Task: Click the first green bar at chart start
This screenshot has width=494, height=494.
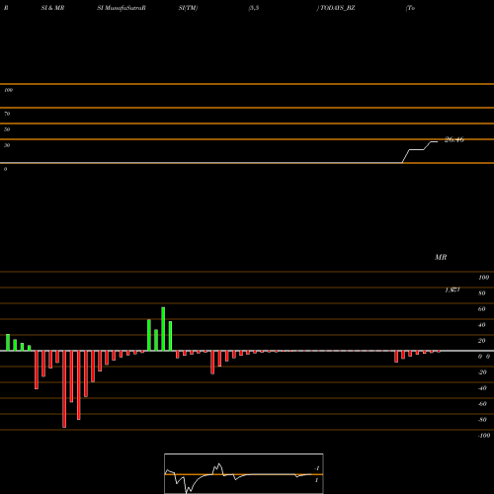Action: point(8,343)
